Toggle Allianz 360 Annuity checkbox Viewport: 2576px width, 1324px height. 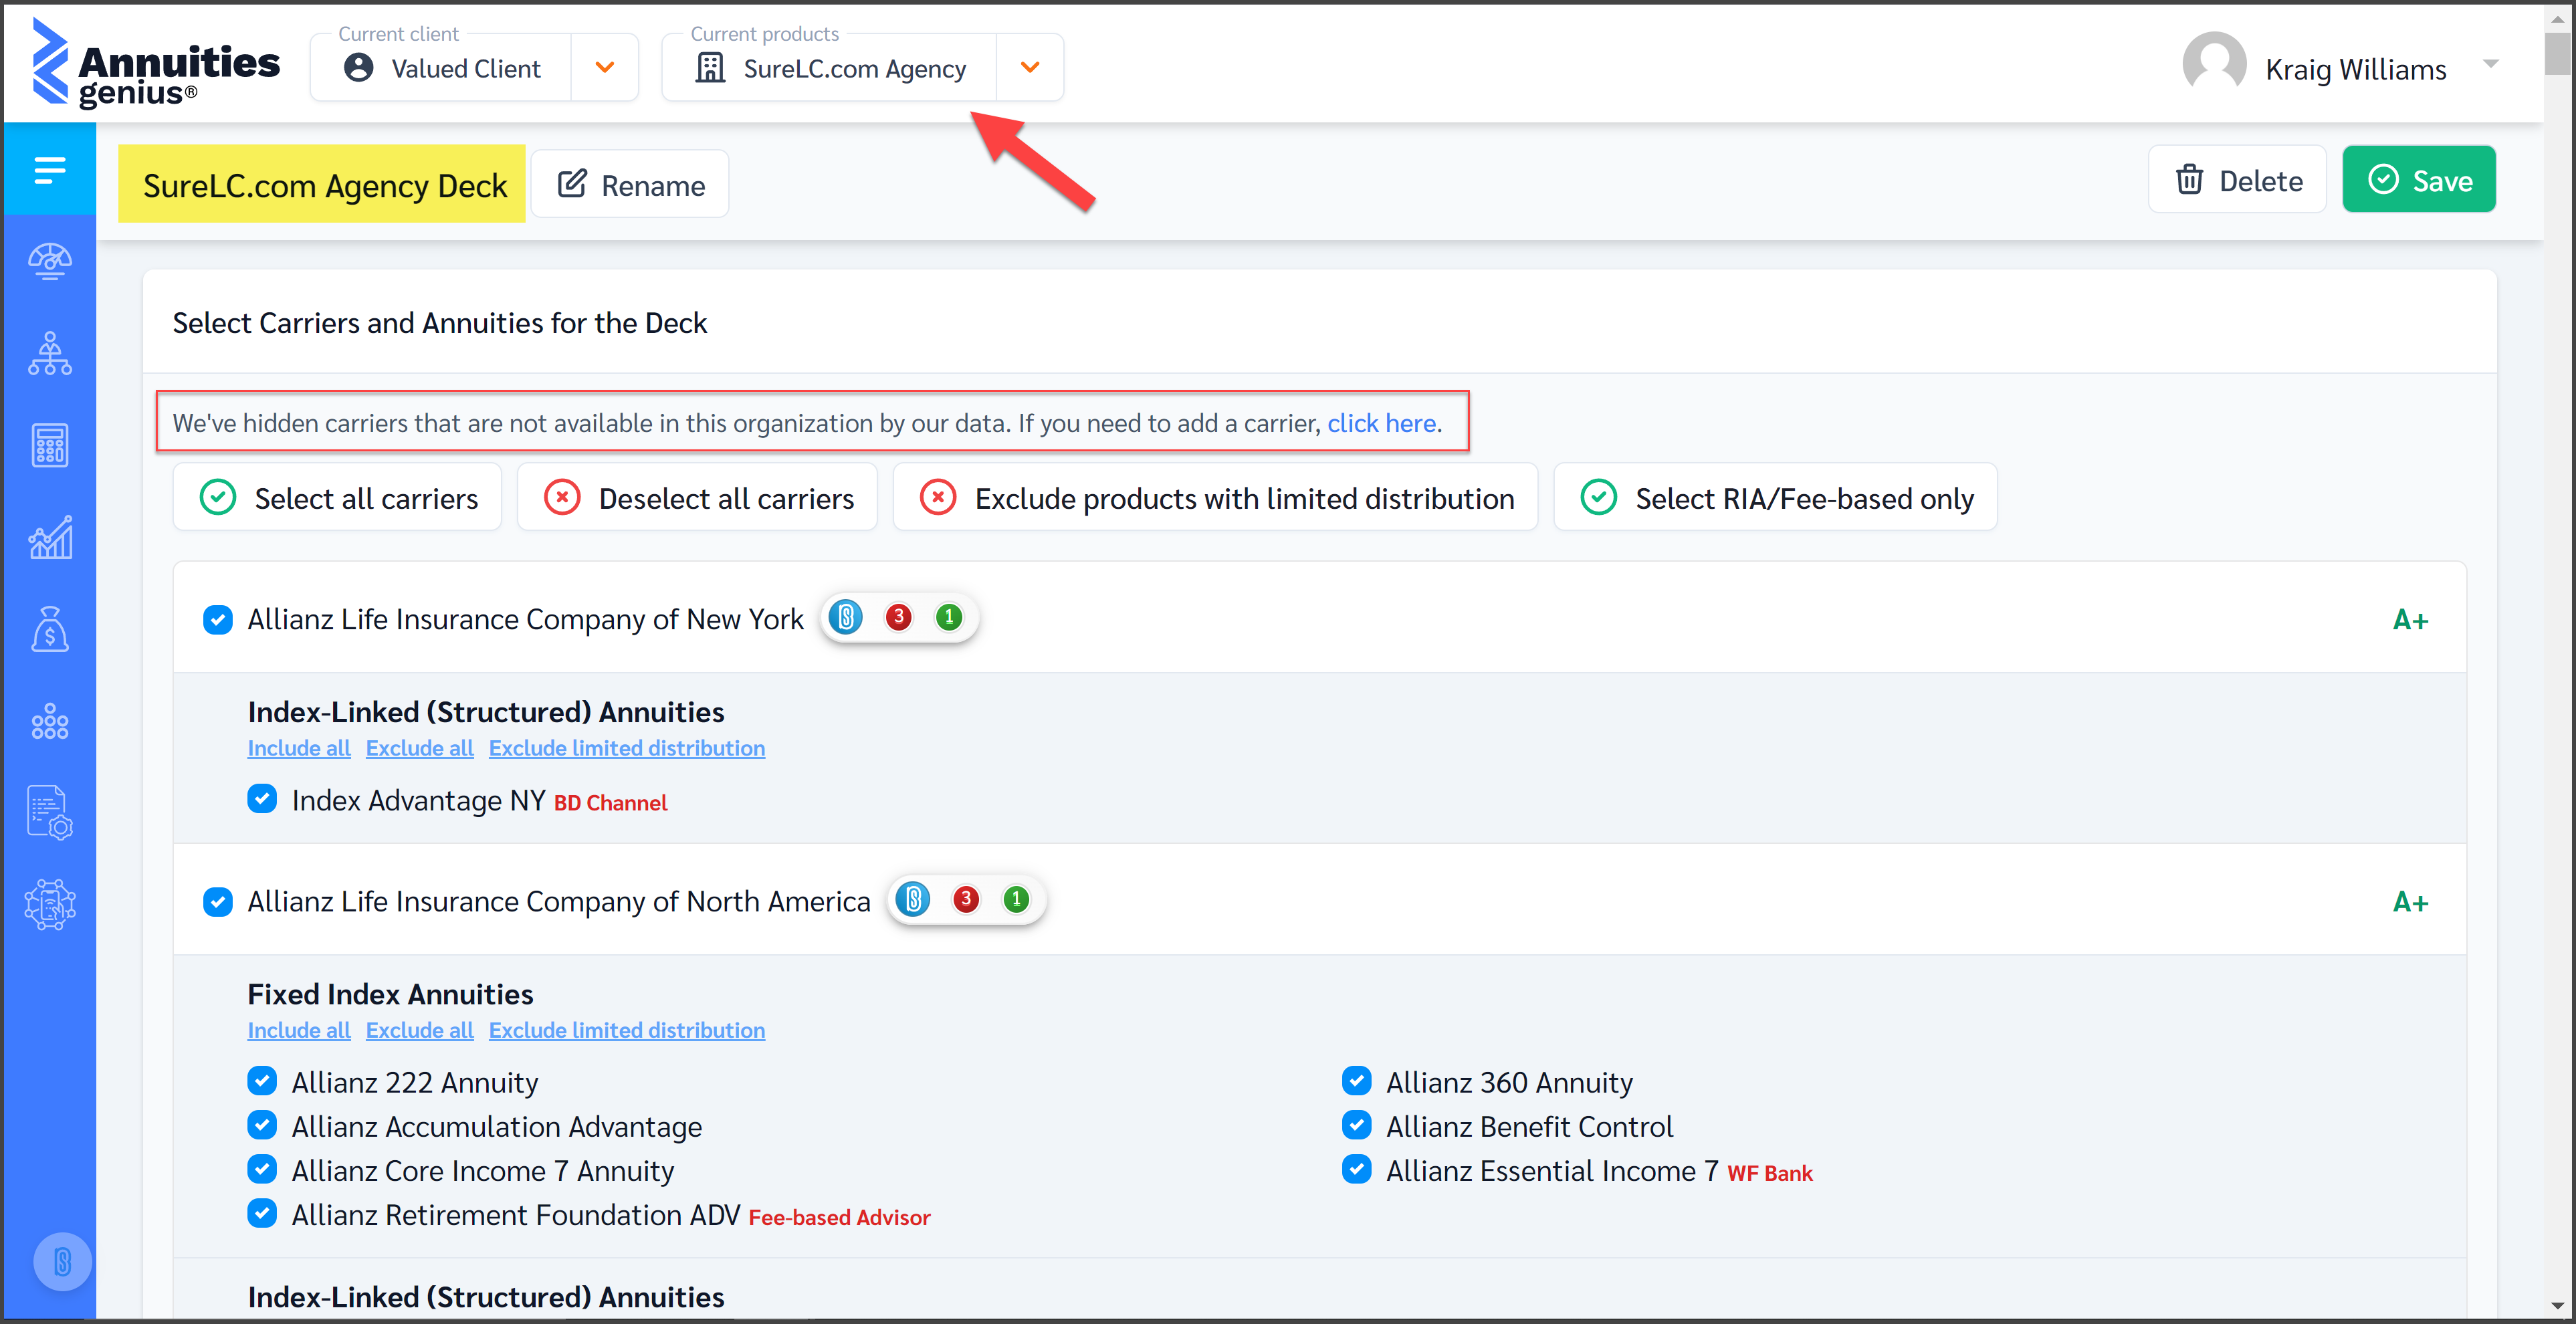(1357, 1081)
